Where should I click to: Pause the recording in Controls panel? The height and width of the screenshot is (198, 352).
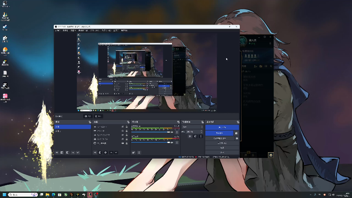[x=236, y=133]
